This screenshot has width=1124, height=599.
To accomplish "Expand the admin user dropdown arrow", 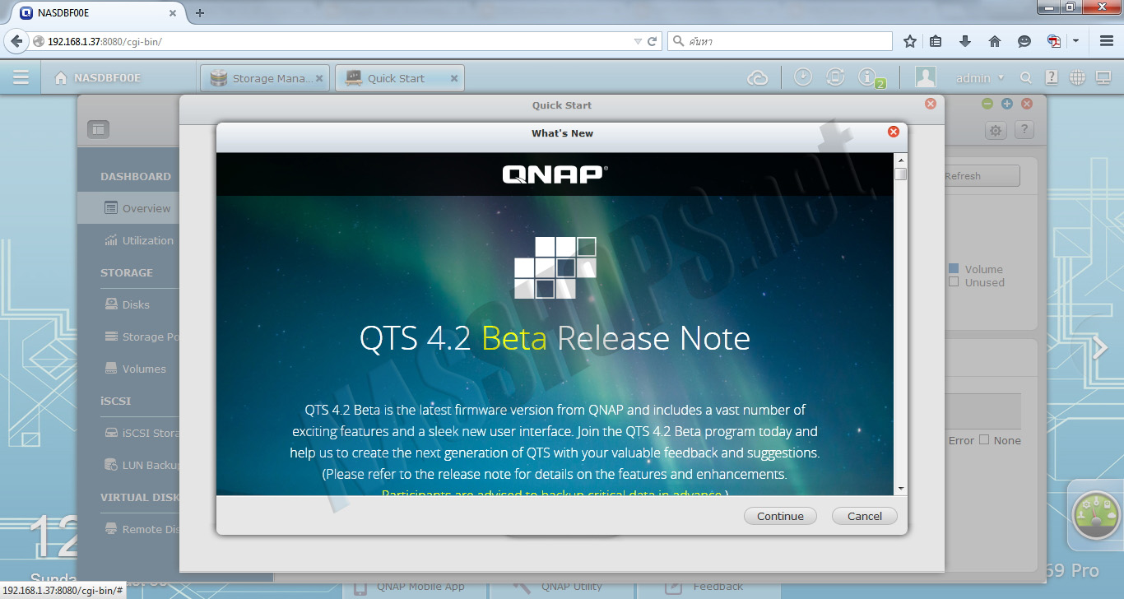I will pos(1001,78).
